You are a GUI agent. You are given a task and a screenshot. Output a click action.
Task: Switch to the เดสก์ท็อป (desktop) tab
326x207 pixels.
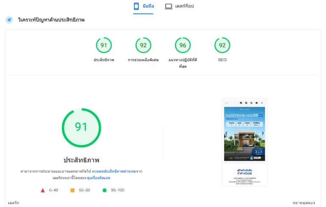point(179,6)
